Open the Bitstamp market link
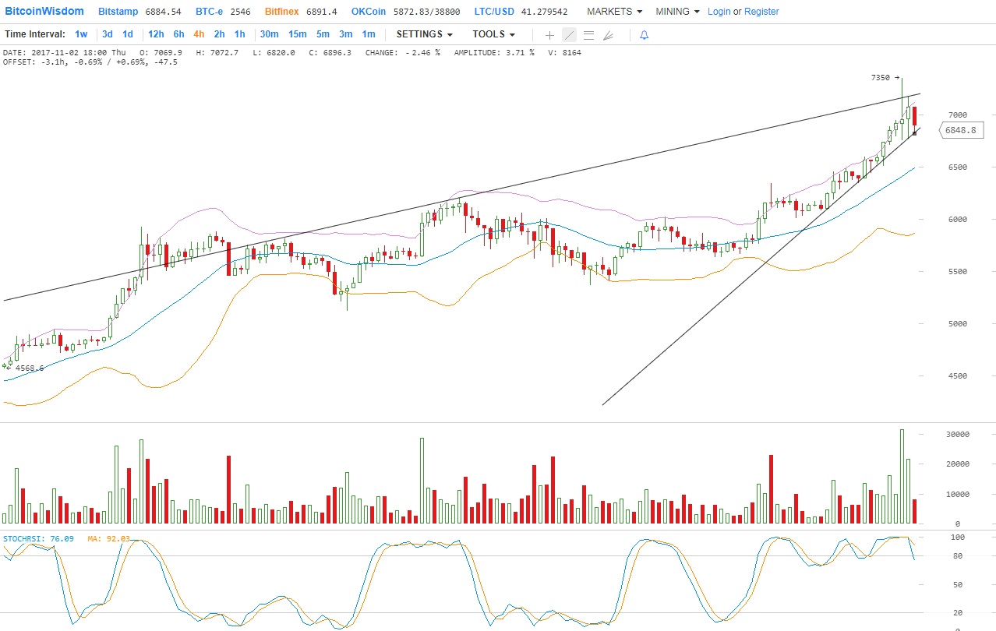This screenshot has height=631, width=996. 118,12
